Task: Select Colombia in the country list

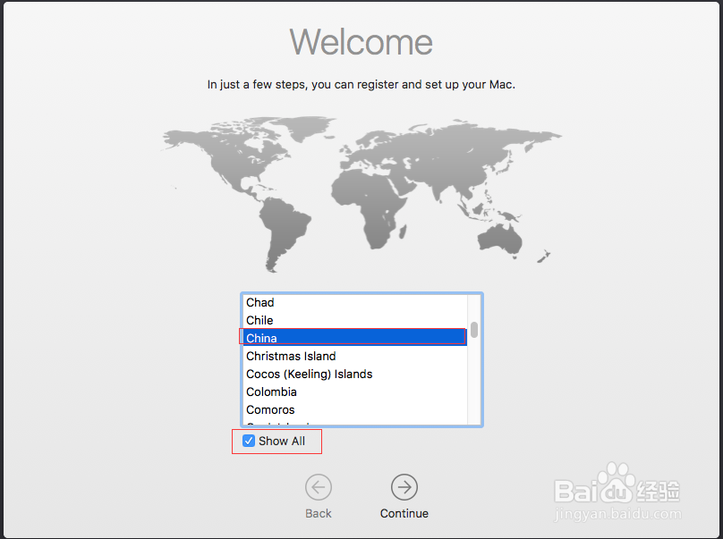Action: [x=353, y=392]
